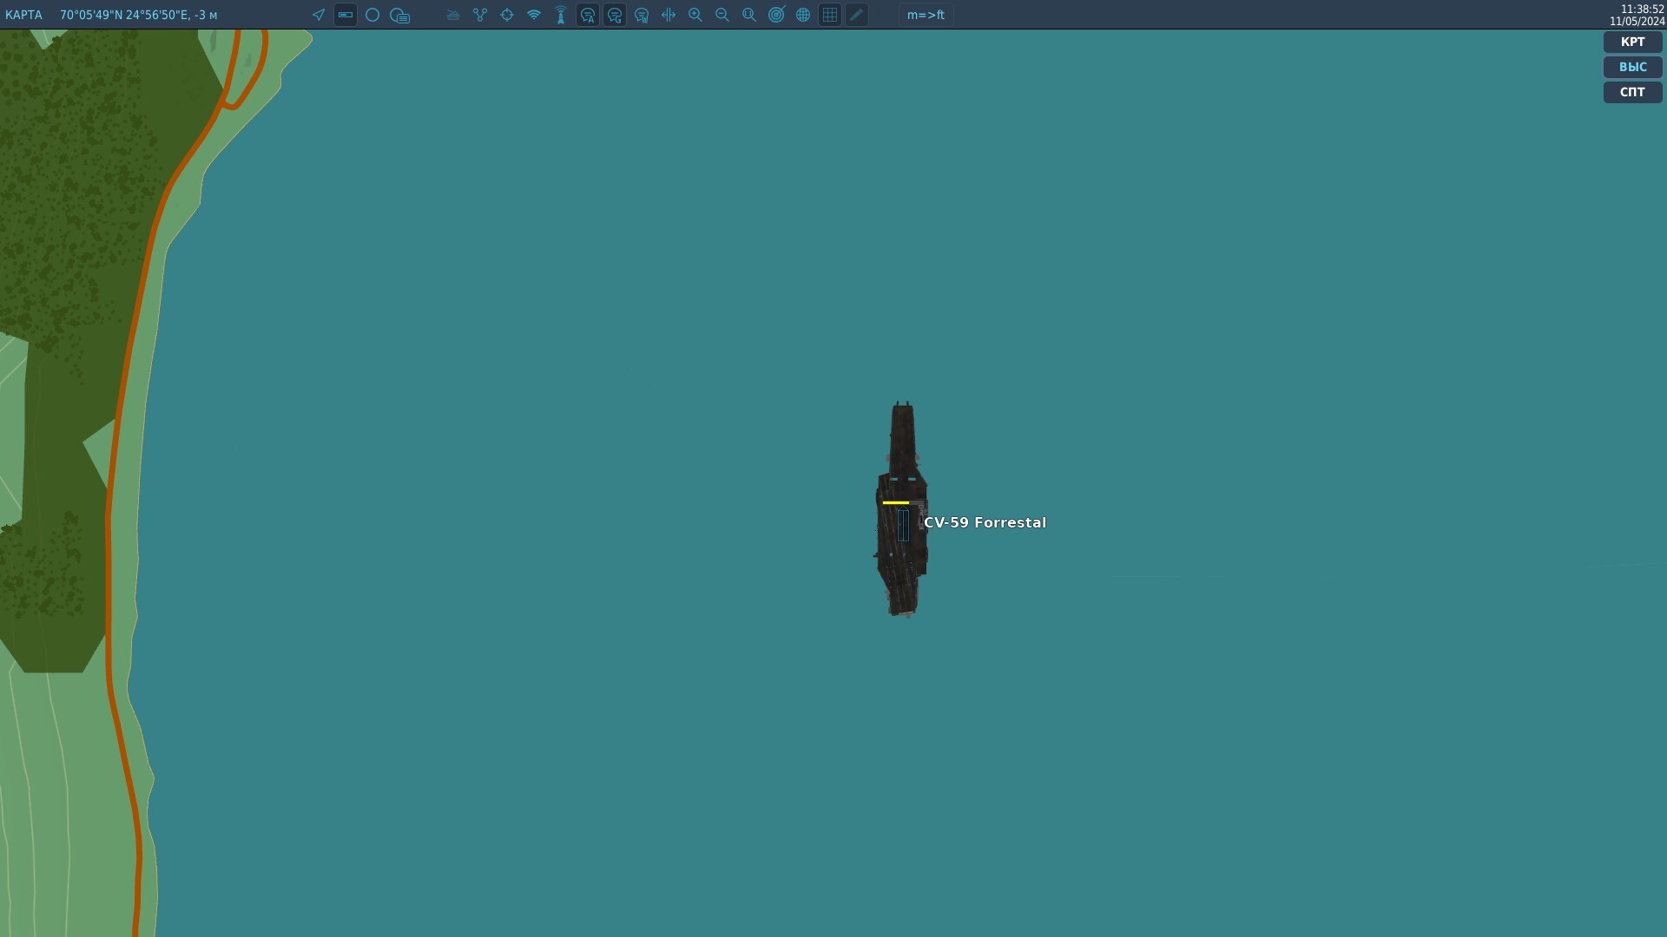This screenshot has height=937, width=1667.
Task: Click the bullseye target with arrow icon
Action: [776, 15]
